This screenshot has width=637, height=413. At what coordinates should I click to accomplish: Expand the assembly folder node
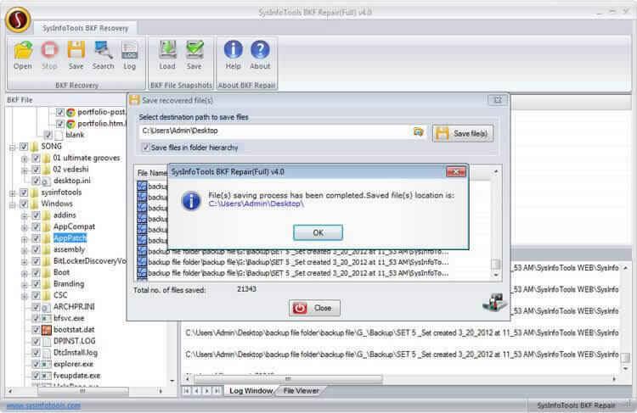pos(25,250)
